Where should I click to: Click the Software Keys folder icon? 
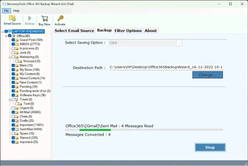pyautogui.click(x=17, y=95)
